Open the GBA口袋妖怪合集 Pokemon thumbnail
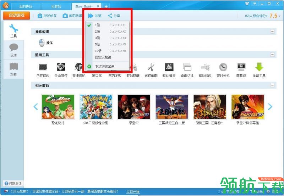This screenshot has height=196, width=284. pos(96,107)
